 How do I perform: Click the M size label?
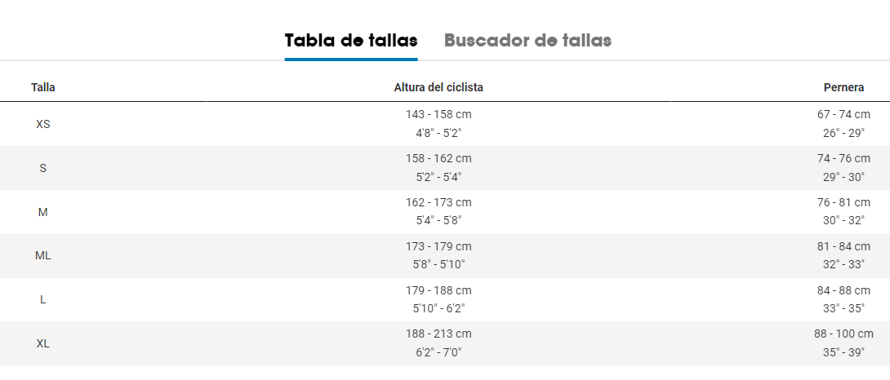(x=43, y=212)
